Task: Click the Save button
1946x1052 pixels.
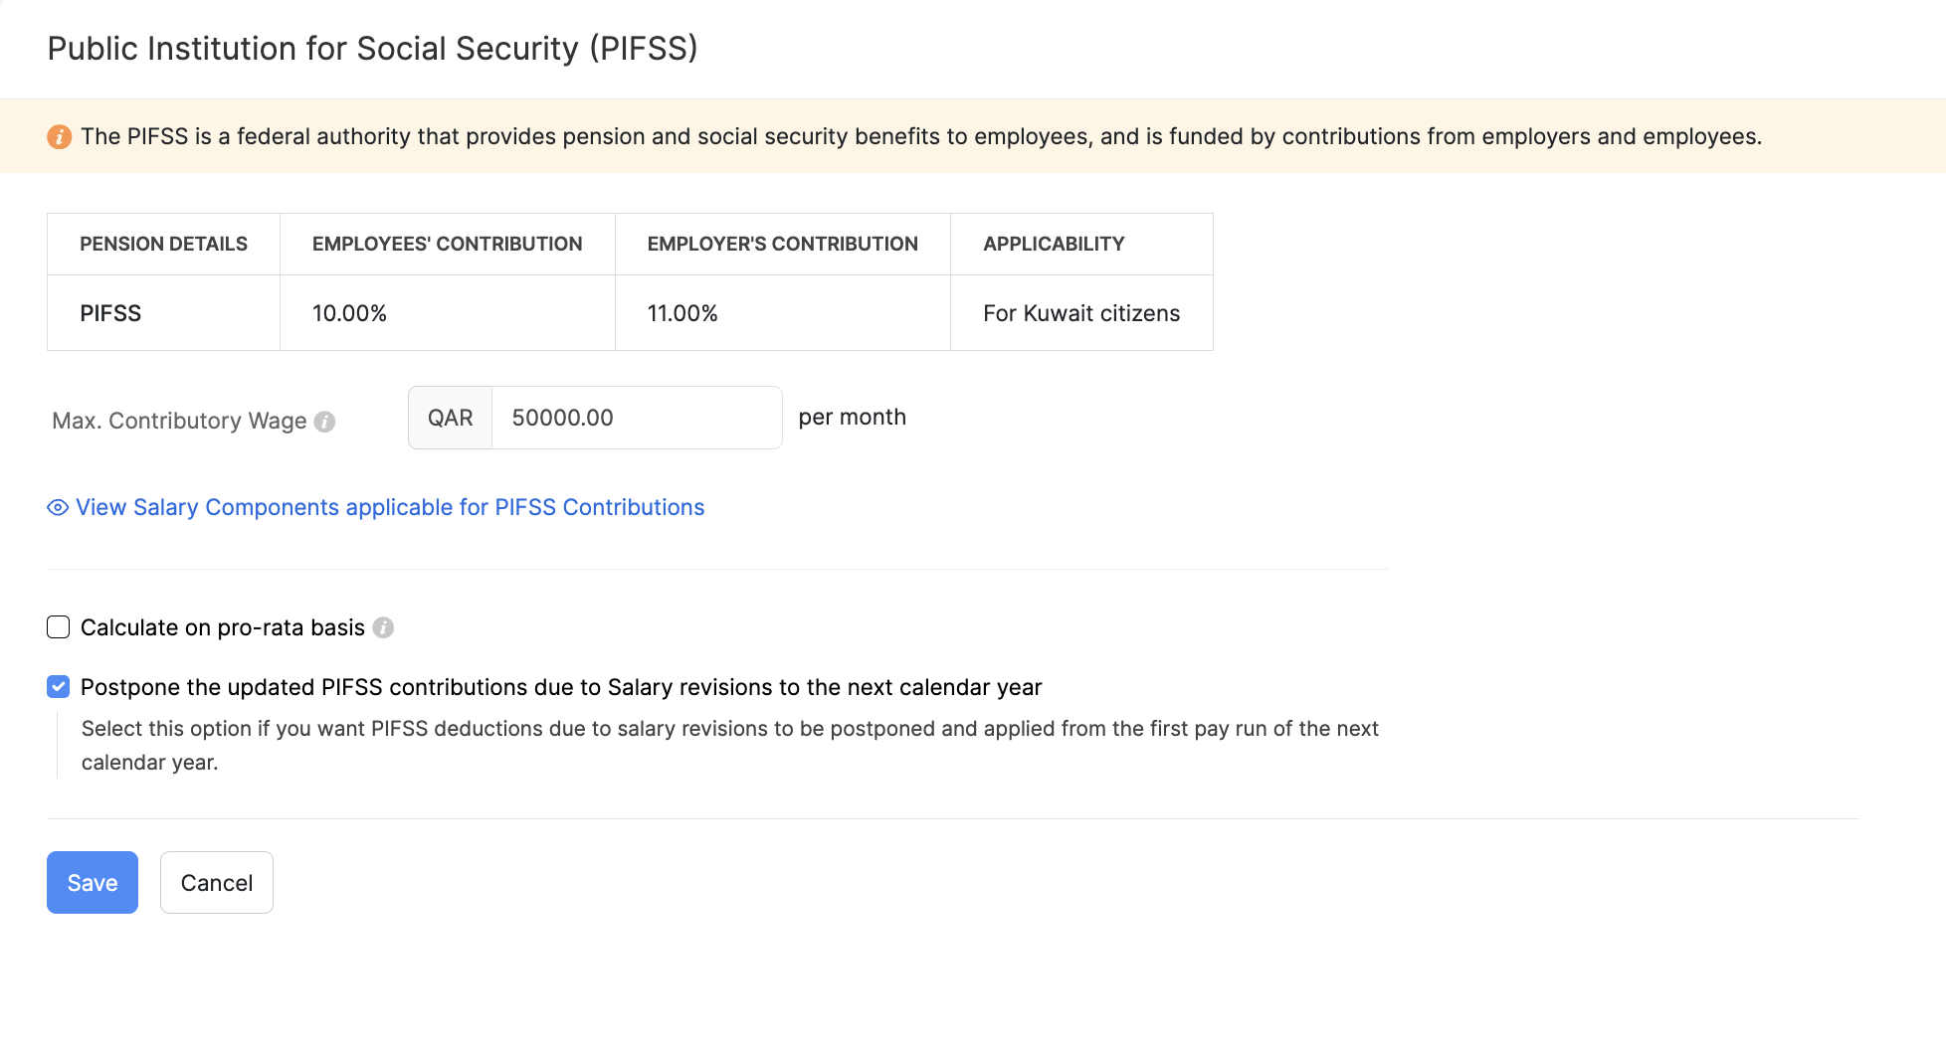Action: tap(93, 883)
